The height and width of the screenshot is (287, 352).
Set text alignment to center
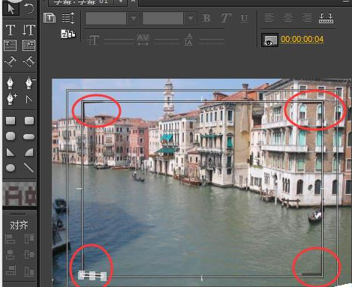click(x=288, y=18)
